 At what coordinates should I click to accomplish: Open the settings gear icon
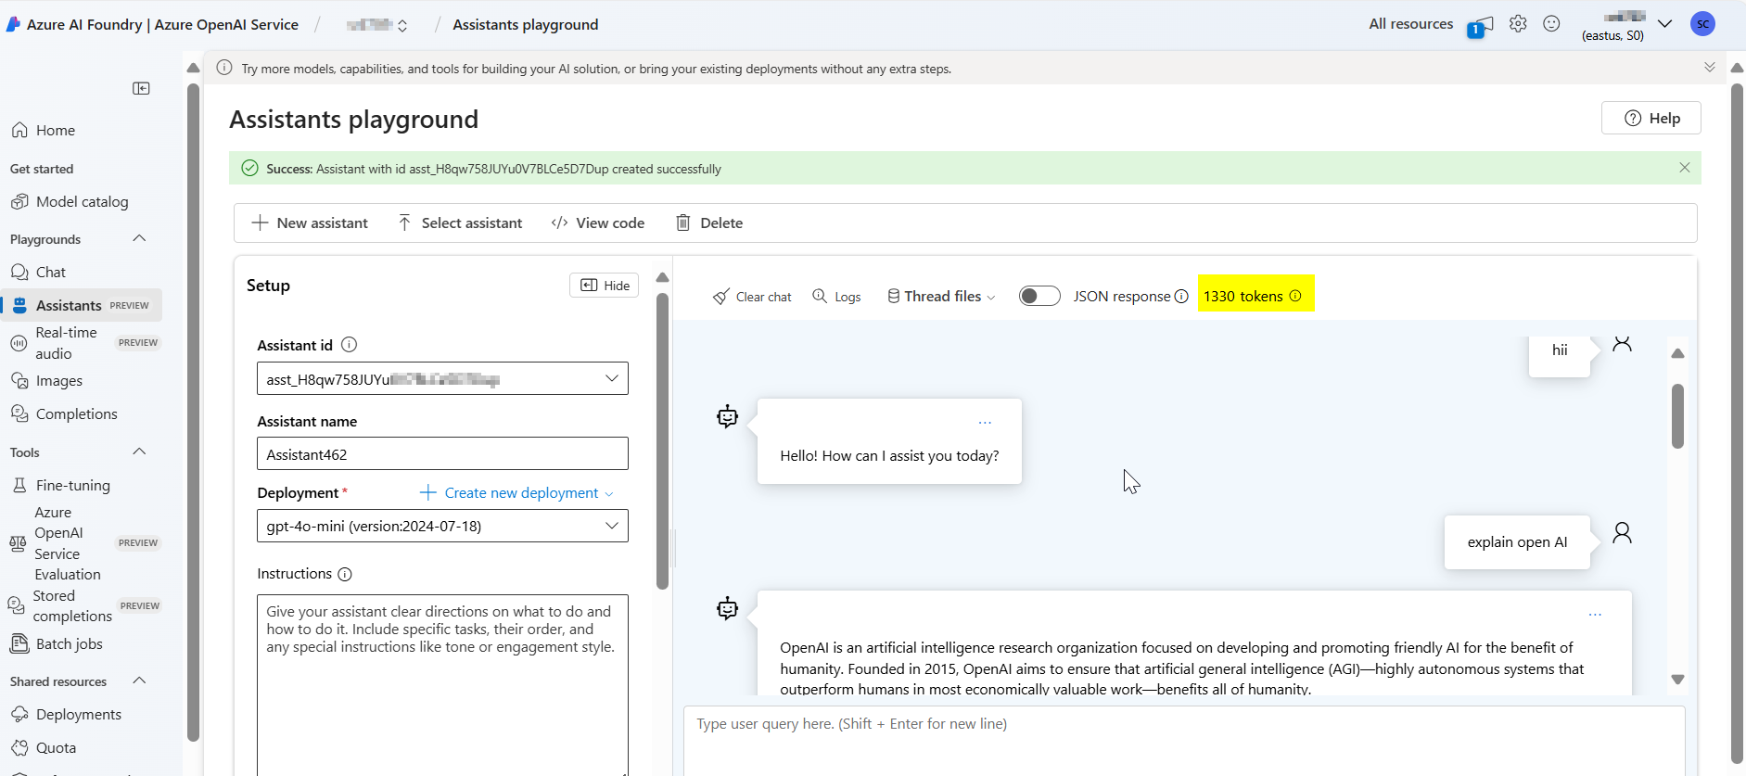pyautogui.click(x=1518, y=24)
